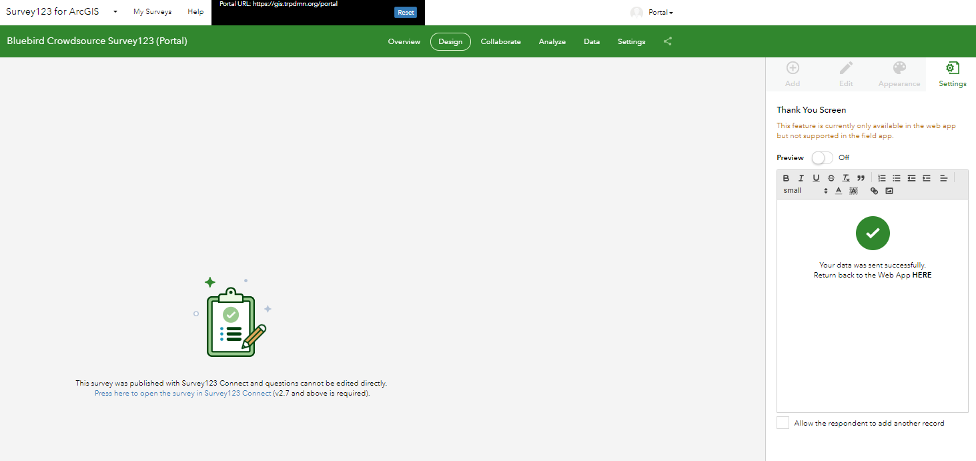The height and width of the screenshot is (461, 976).
Task: Insert an image in the editor
Action: tap(889, 191)
